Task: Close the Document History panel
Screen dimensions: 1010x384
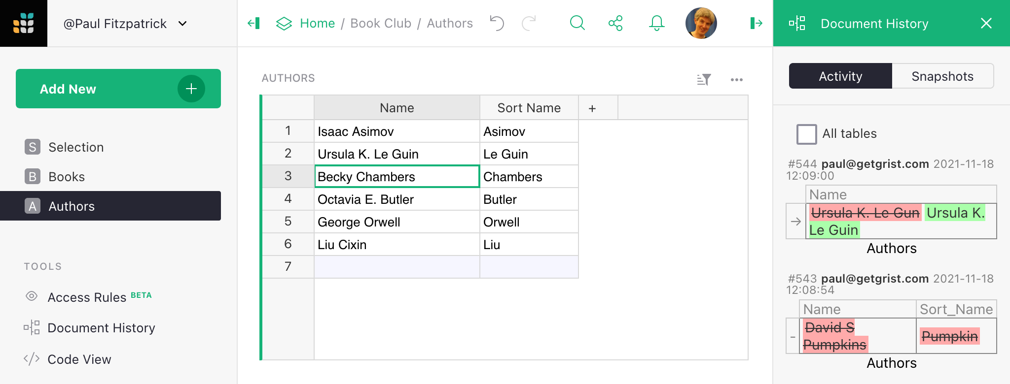Action: pos(986,23)
